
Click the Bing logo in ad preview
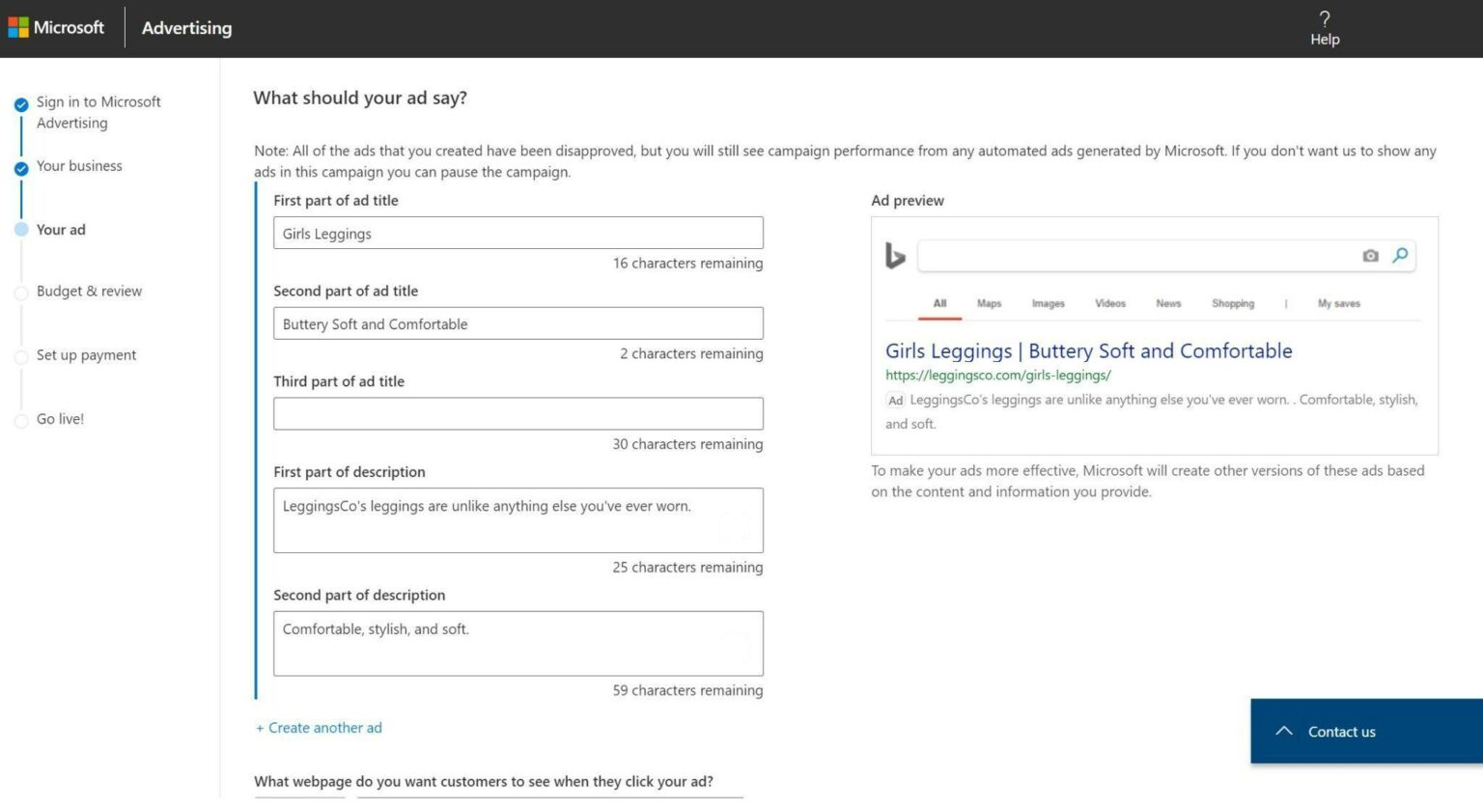pyautogui.click(x=895, y=256)
